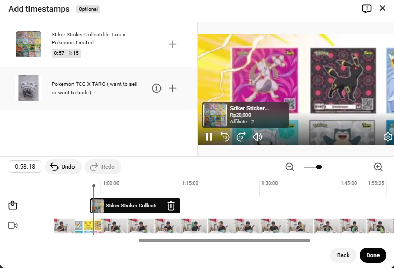Viewport: 394px width, 268px height.
Task: Add timestamp for Pokemon TCG X TARO
Action: point(173,88)
